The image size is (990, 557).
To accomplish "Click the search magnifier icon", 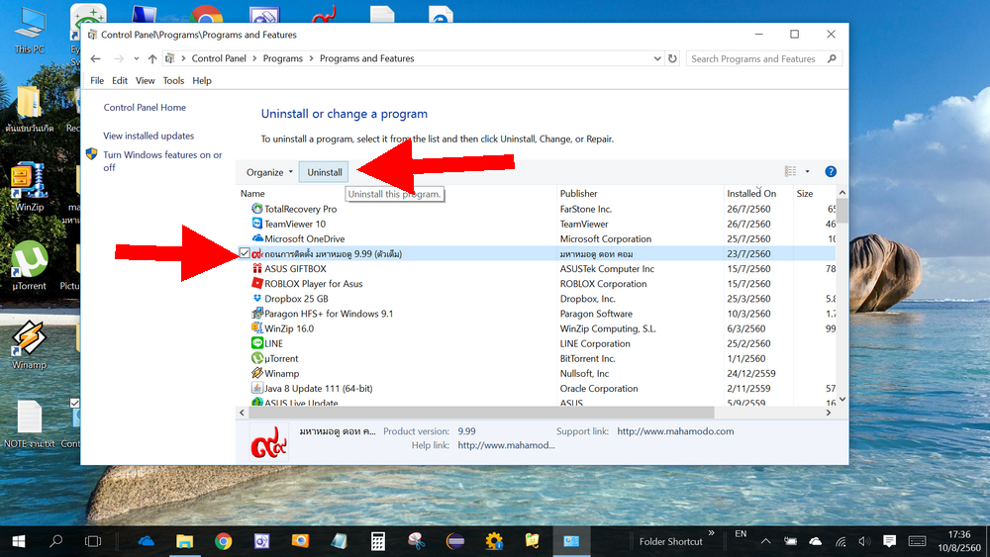I will pos(833,58).
